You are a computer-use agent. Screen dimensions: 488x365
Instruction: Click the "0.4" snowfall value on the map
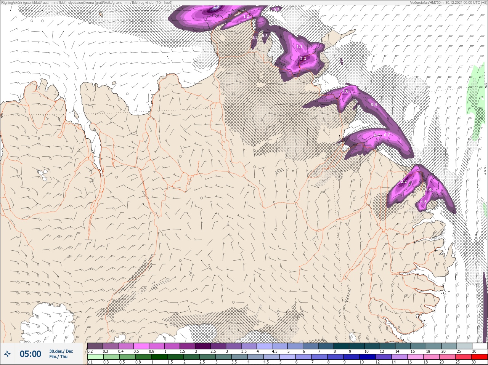point(374,104)
